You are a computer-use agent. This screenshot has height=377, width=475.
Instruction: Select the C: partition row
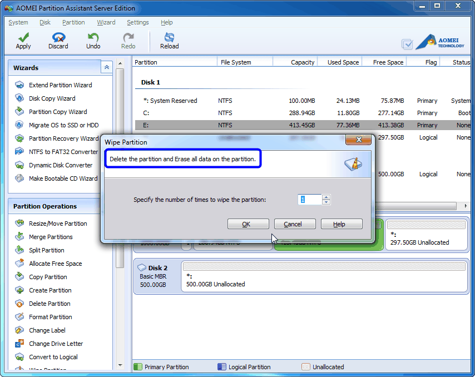point(303,113)
